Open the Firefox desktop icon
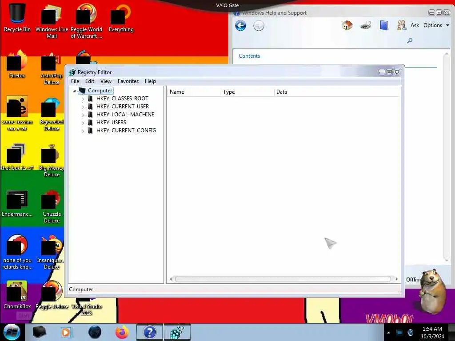Image resolution: width=455 pixels, height=341 pixels. tap(17, 64)
